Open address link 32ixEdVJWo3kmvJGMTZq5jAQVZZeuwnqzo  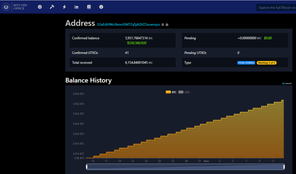click(x=128, y=25)
